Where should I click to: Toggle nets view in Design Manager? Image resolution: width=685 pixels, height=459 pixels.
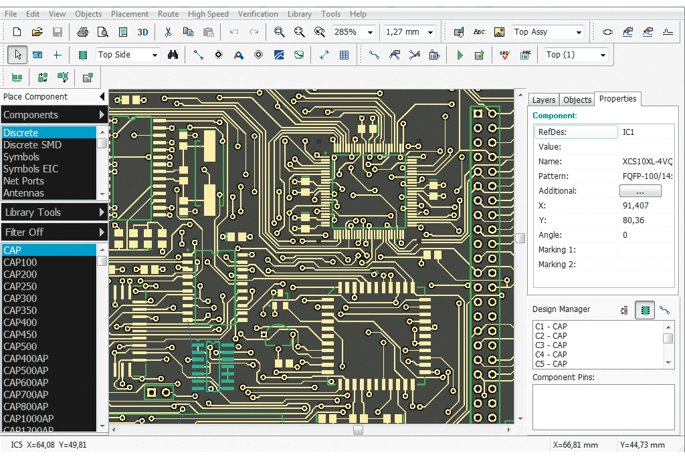[664, 310]
